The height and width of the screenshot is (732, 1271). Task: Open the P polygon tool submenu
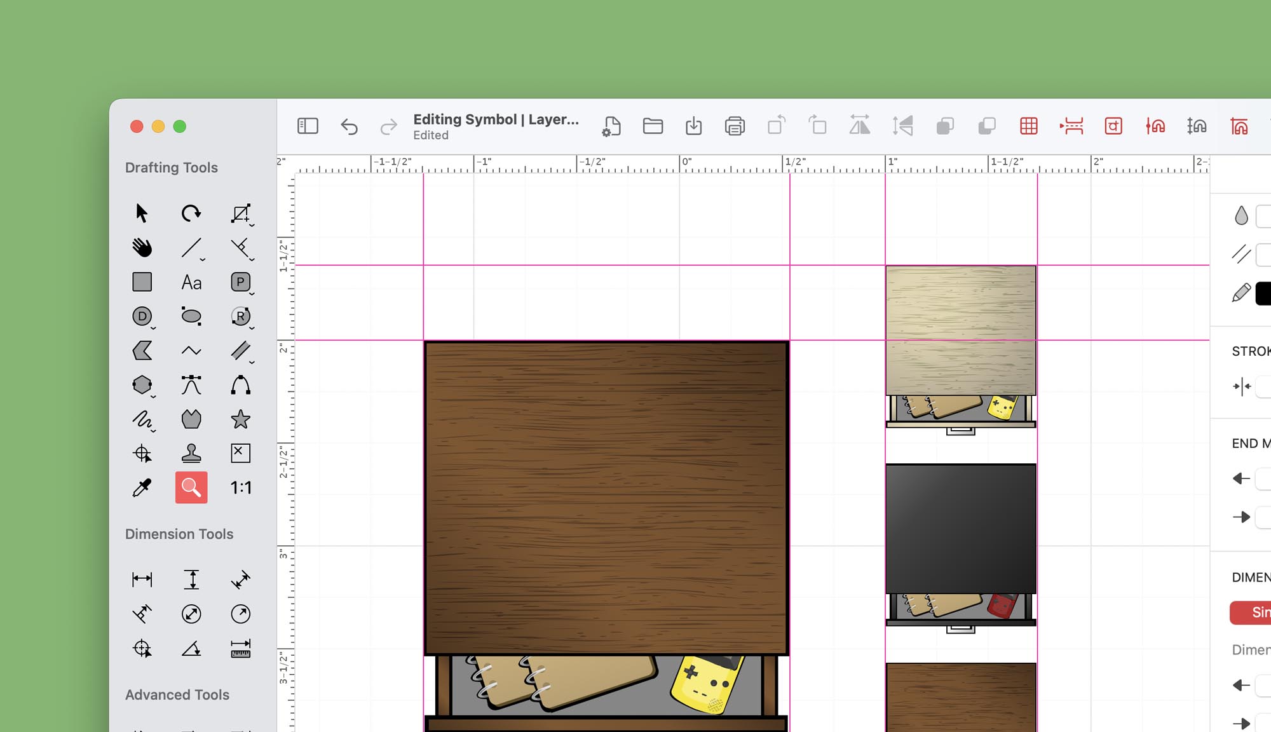[x=252, y=294]
